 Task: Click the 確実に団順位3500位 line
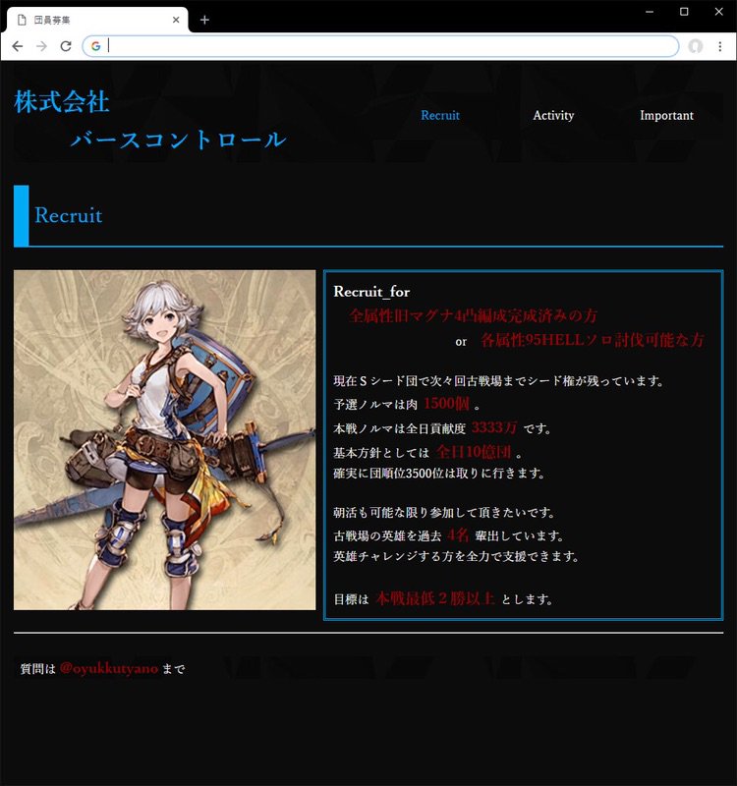(x=438, y=474)
